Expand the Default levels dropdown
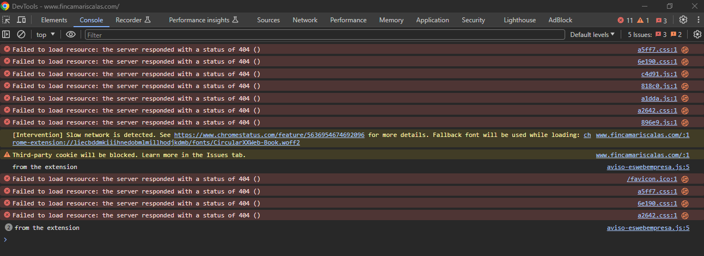 click(x=592, y=34)
